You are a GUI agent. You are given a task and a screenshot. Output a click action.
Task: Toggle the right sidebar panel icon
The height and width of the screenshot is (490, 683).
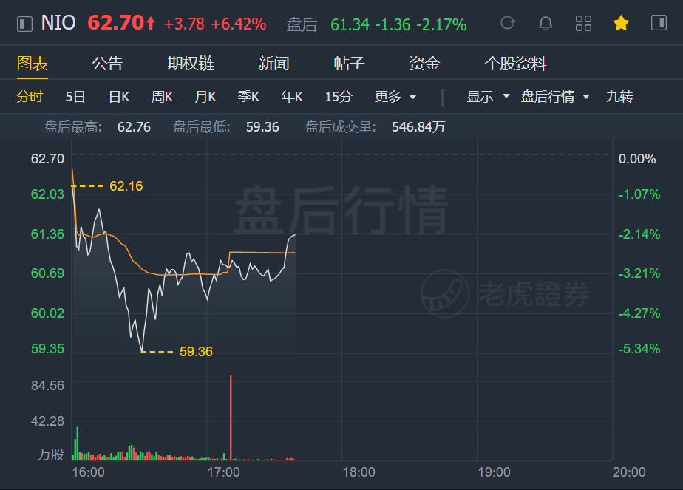pyautogui.click(x=659, y=23)
